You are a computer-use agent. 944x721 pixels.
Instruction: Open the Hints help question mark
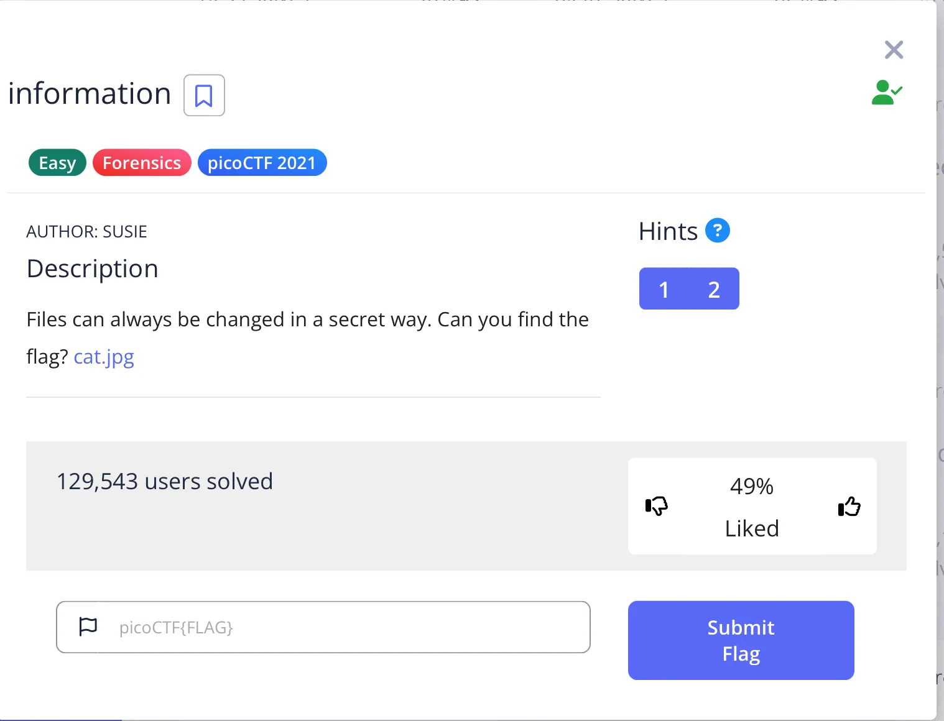click(717, 231)
